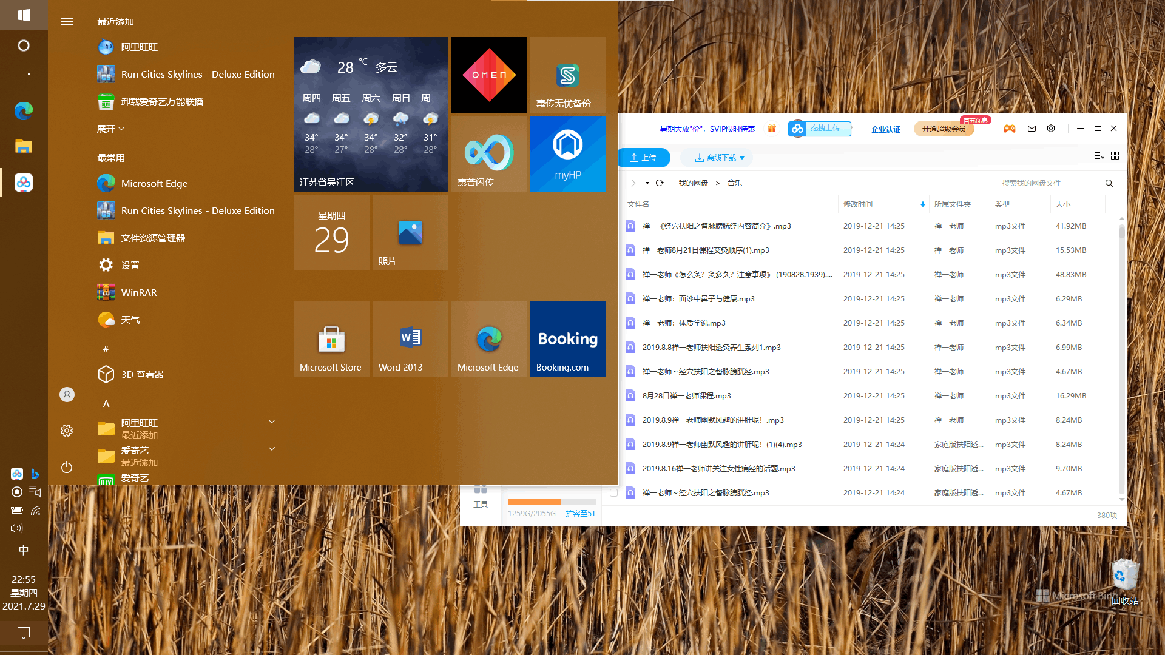Launch Microsoft Store tile
The image size is (1165, 655).
click(331, 338)
